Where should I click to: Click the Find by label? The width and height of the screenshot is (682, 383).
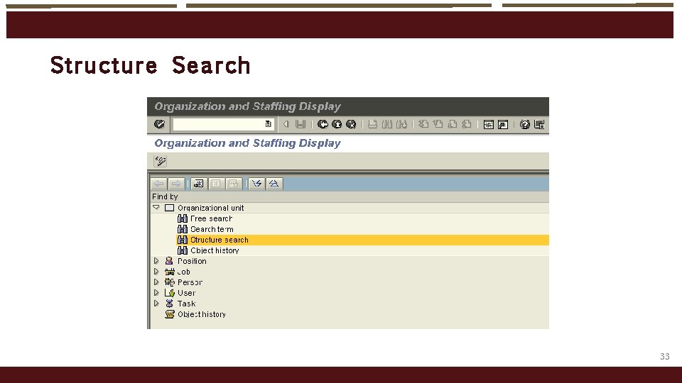click(165, 196)
